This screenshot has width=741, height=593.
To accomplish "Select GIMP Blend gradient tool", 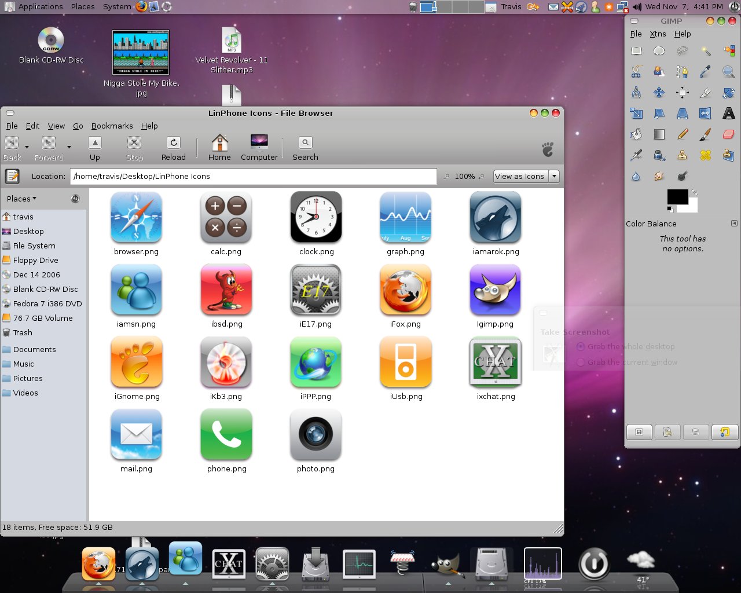I will click(659, 134).
